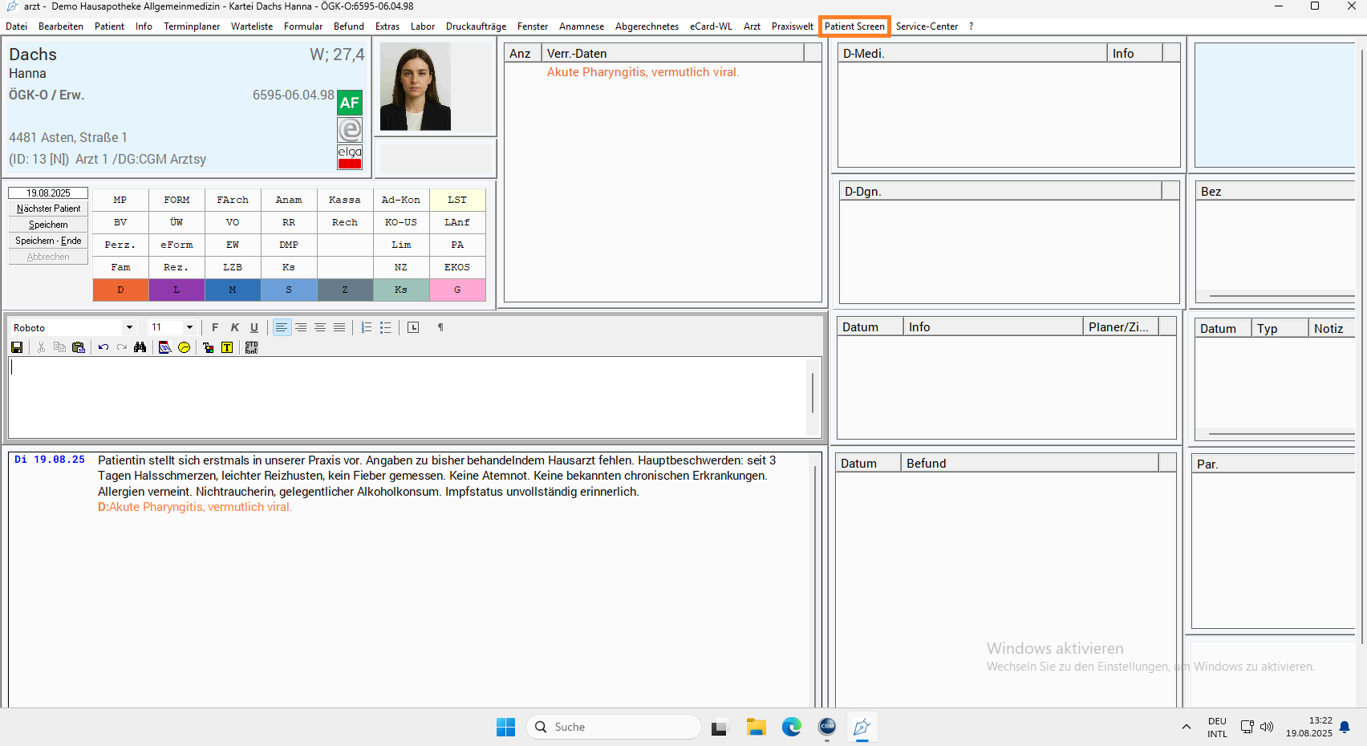Open the Patient Screen menu item
Image resolution: width=1367 pixels, height=746 pixels.
click(x=854, y=26)
